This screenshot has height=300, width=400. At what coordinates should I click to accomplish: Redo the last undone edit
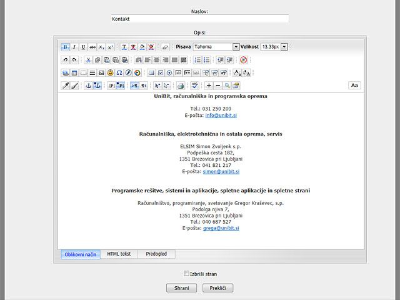[74, 60]
